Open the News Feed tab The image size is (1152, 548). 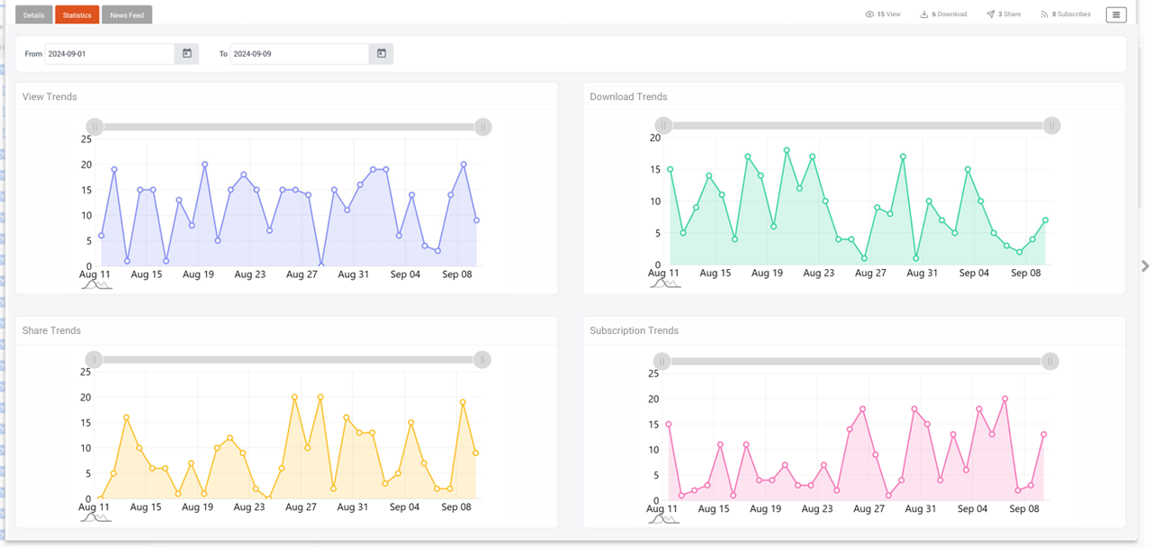127,15
